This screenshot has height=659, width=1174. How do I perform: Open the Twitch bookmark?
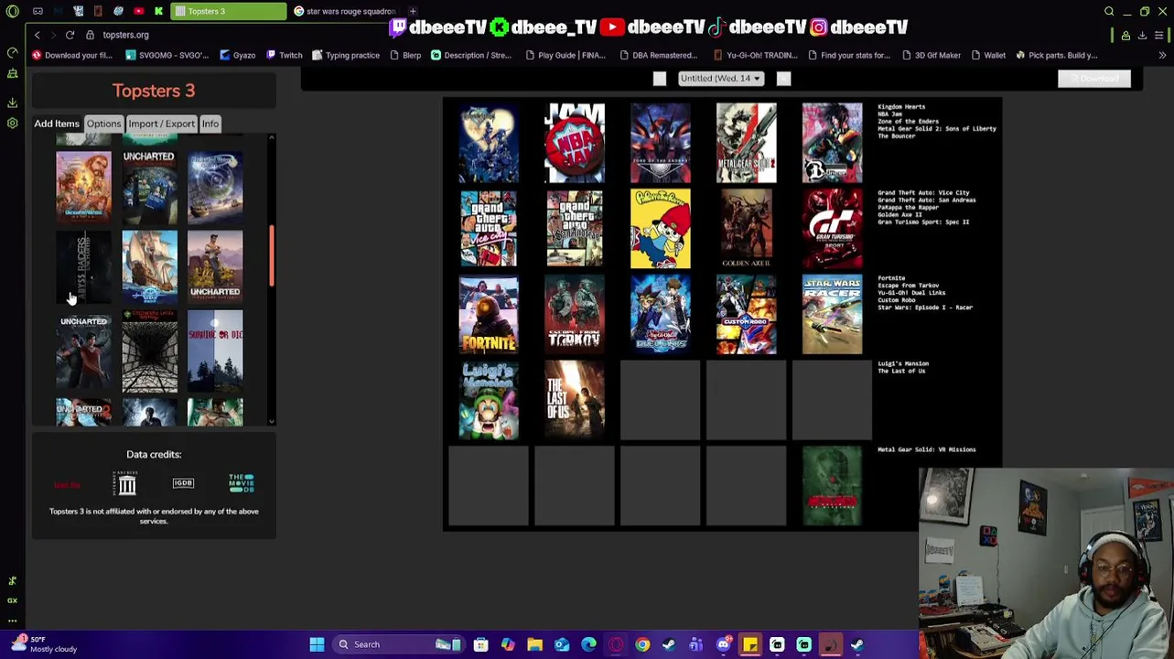click(285, 55)
